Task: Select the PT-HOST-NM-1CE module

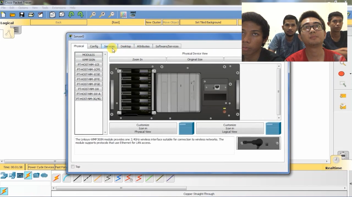Action: click(89, 65)
